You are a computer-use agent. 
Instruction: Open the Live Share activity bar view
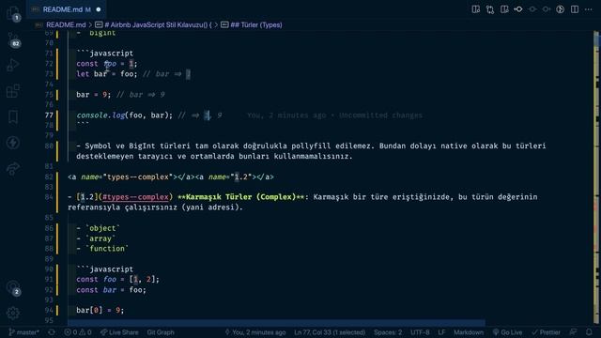point(13,169)
